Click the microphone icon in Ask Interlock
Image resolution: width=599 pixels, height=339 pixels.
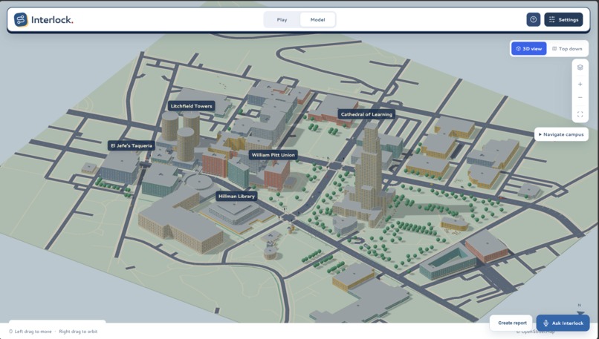point(546,323)
